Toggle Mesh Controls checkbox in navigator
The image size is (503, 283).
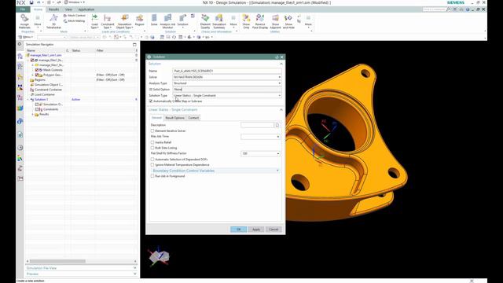click(x=37, y=70)
